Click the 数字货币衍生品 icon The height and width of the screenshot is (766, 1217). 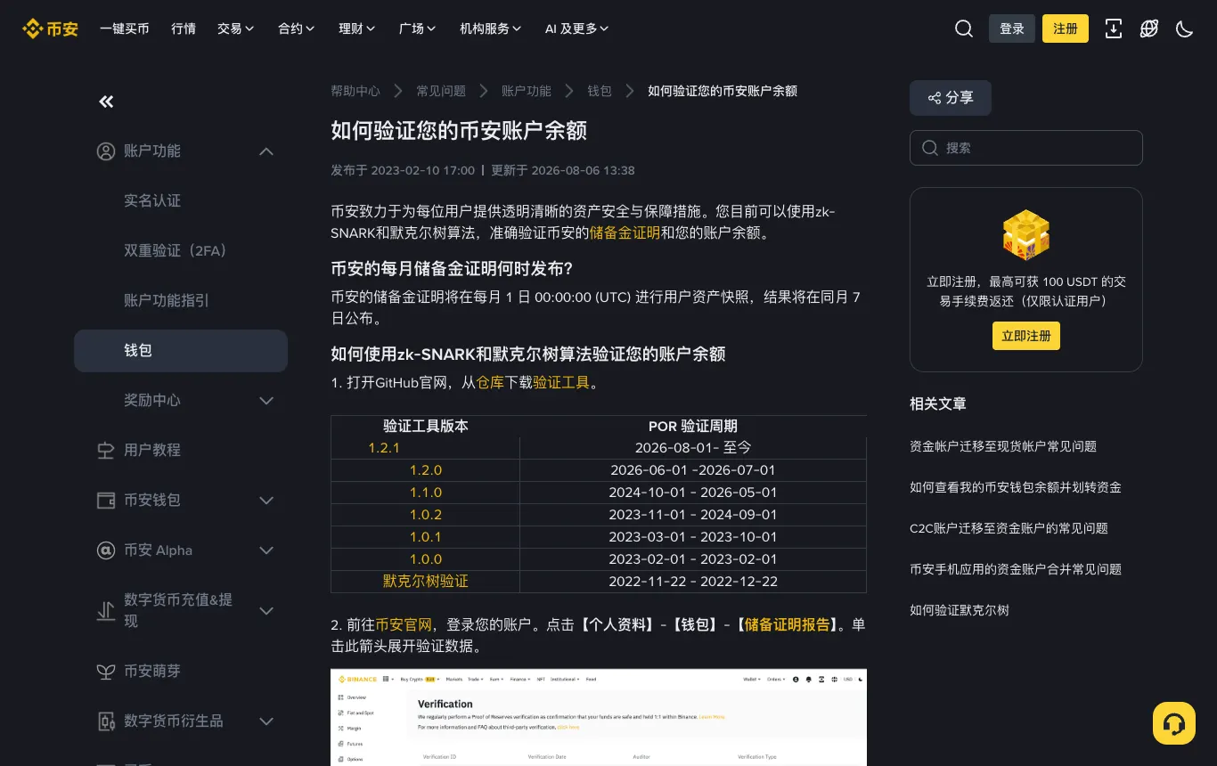coord(106,721)
